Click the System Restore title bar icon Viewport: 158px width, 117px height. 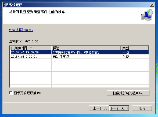tap(6, 5)
